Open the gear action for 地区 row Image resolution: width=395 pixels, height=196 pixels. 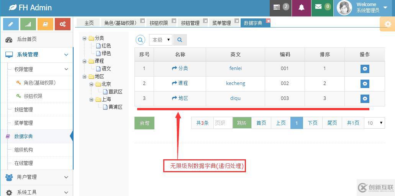365,99
